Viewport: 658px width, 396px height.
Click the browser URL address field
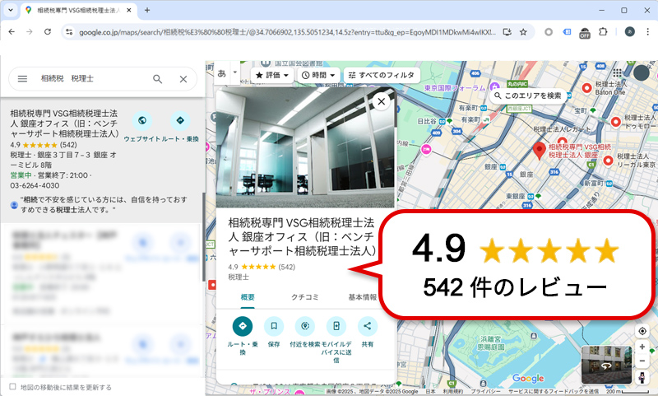tap(287, 32)
